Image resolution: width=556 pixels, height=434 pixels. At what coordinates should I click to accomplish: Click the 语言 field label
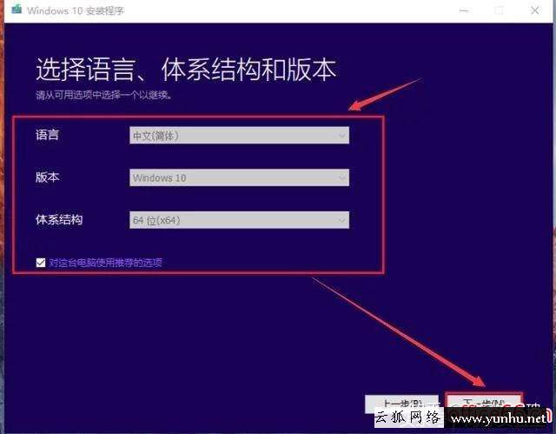[47, 135]
